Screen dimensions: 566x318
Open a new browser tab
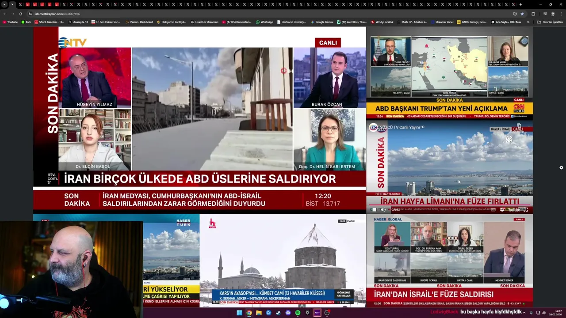coord(520,4)
